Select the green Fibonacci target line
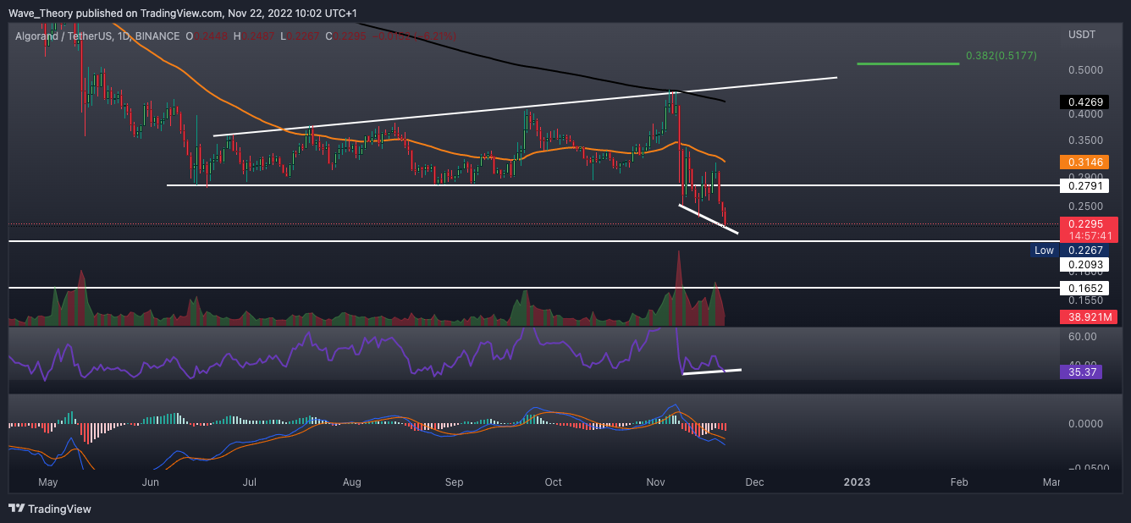Image resolution: width=1131 pixels, height=523 pixels. pos(908,63)
